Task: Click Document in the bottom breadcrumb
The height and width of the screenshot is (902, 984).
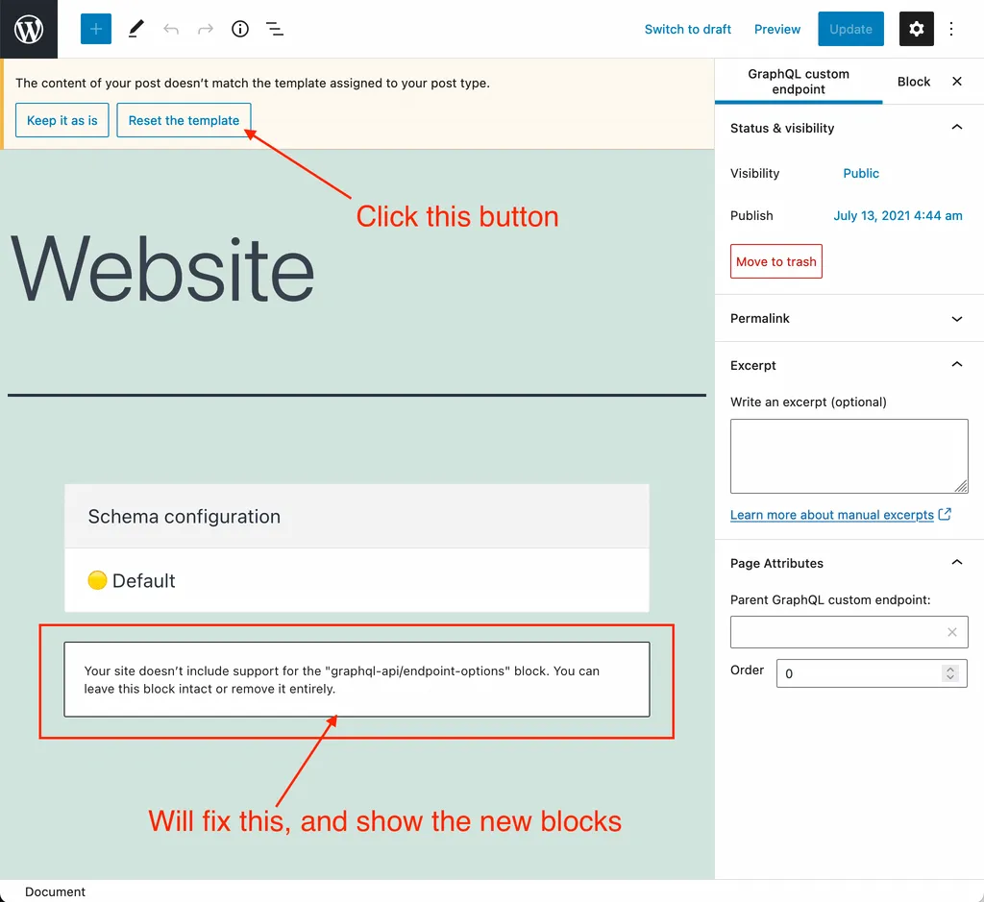Action: pyautogui.click(x=55, y=891)
